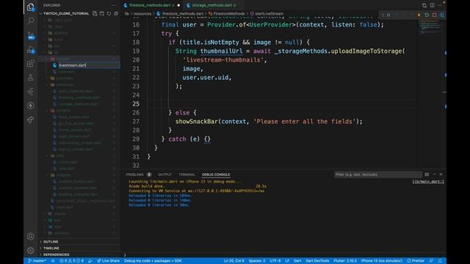
Task: Click the livestream.dart file name input
Action: [89, 65]
